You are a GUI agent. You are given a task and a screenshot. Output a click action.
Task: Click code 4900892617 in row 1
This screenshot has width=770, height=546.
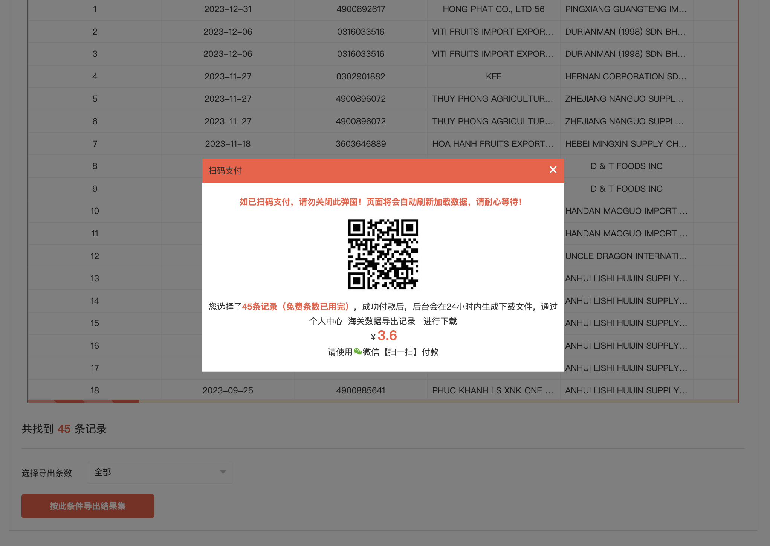[x=361, y=9]
